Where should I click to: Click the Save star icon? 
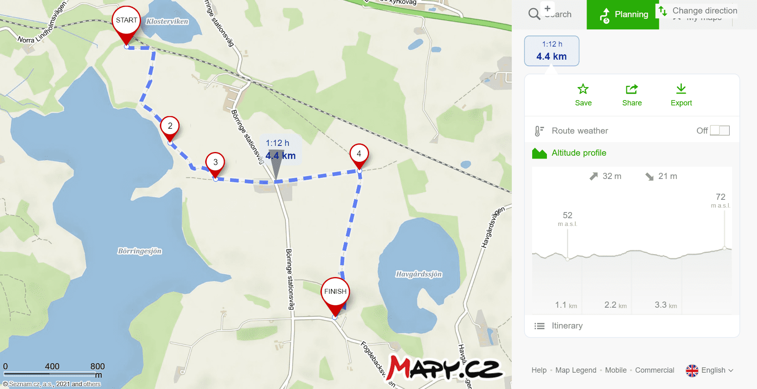click(583, 89)
